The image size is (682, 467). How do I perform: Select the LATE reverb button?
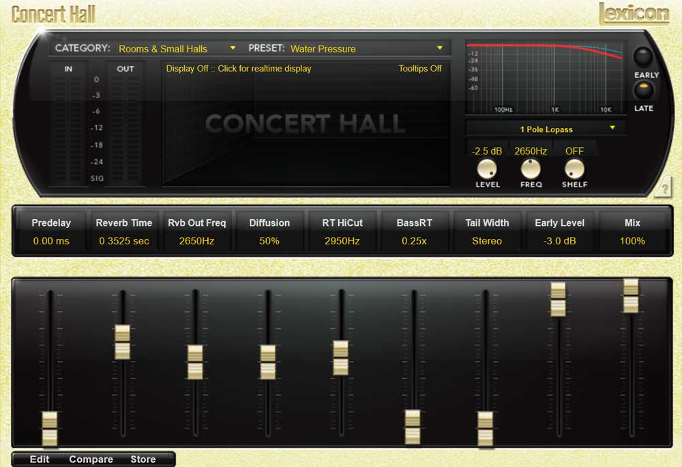(x=643, y=90)
